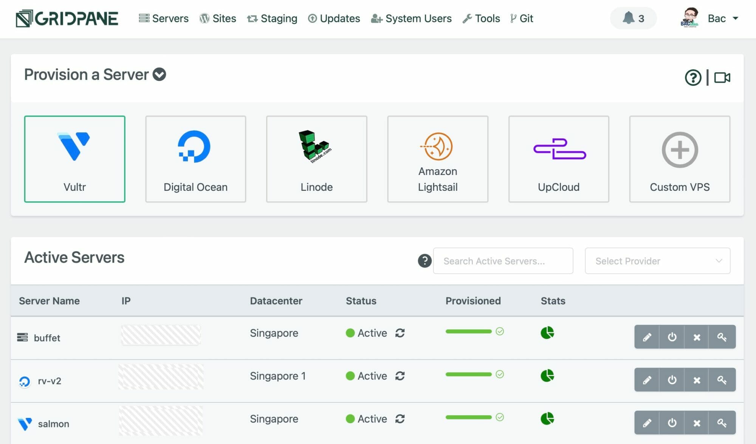Screen dimensions: 756x444
Task: Select Amazon Lightsail as the provider
Action: [438, 159]
